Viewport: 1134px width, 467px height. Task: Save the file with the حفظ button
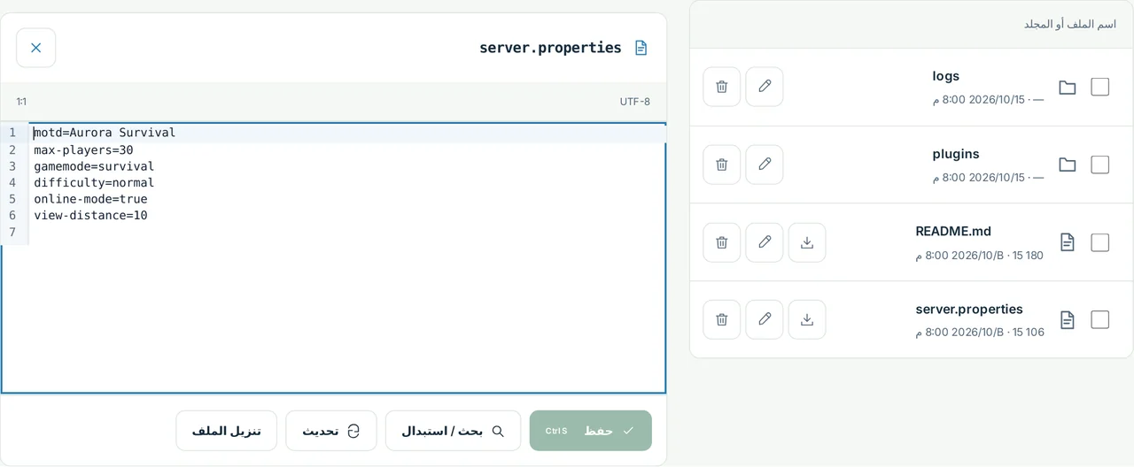(591, 431)
